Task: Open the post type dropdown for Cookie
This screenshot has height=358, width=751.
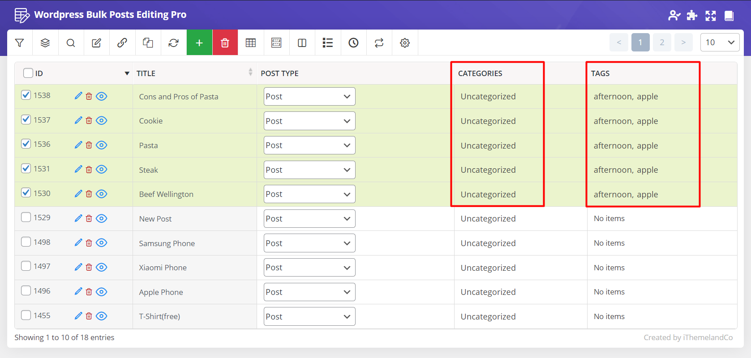Action: [x=309, y=121]
